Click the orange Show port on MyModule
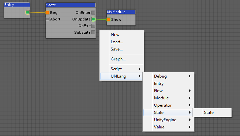The width and height of the screenshot is (240, 136). (x=108, y=19)
